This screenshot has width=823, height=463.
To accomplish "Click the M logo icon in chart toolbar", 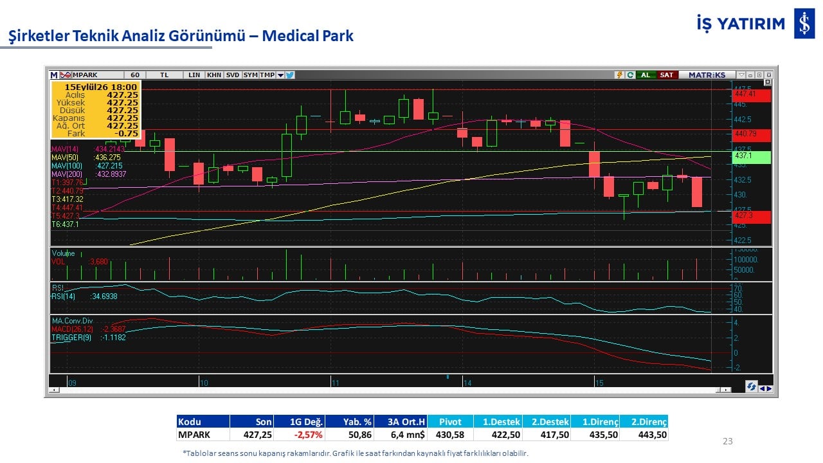I will click(x=54, y=75).
